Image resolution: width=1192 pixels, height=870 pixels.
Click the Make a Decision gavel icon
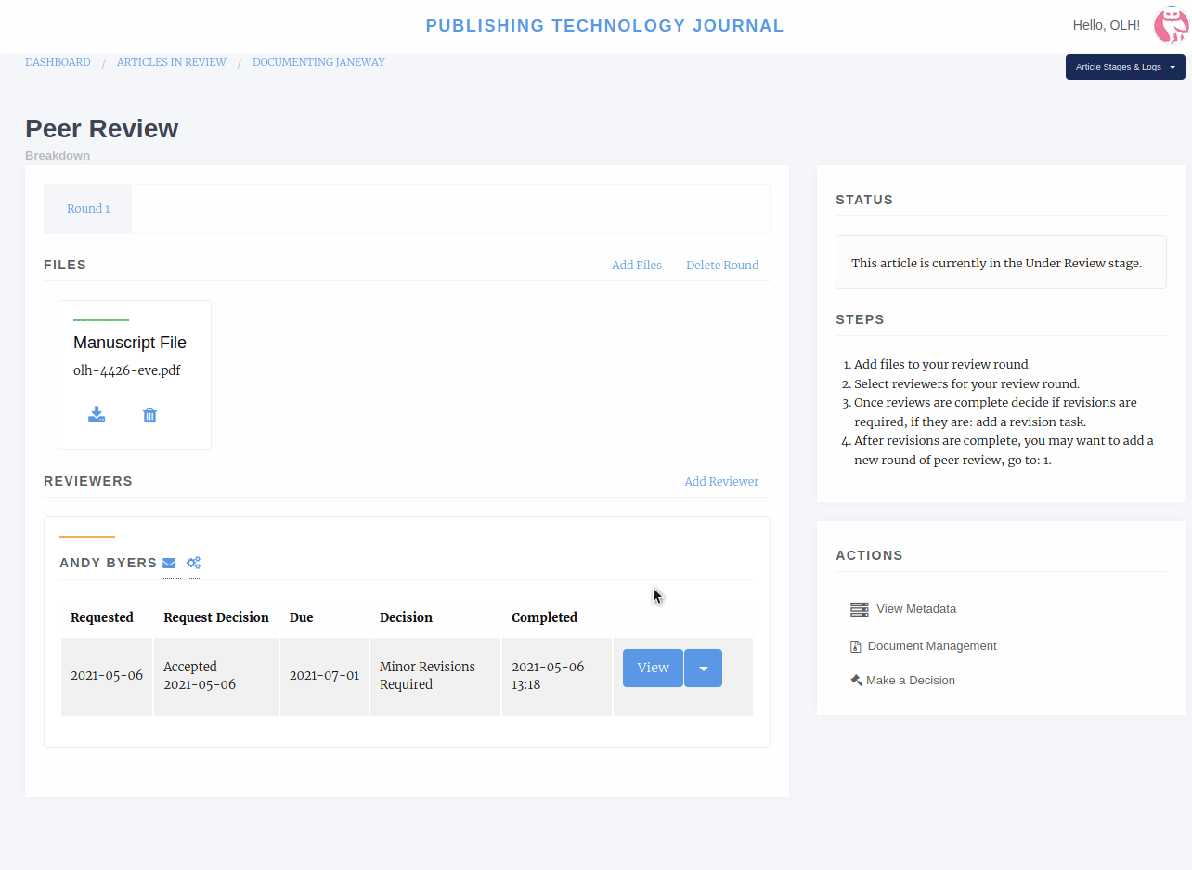pos(856,680)
